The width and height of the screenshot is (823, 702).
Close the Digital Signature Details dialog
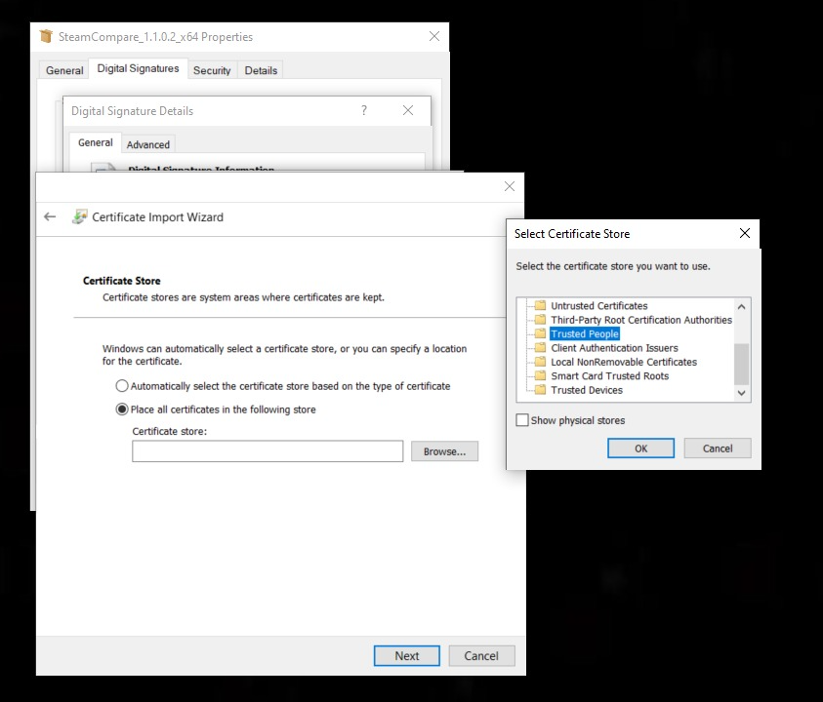point(408,110)
